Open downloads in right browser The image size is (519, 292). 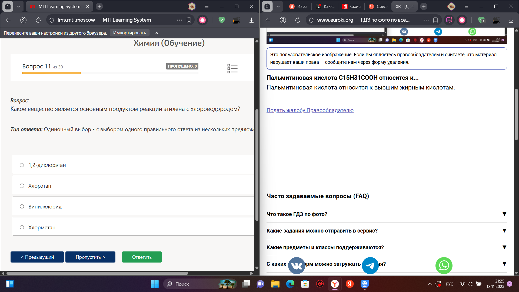tap(511, 20)
